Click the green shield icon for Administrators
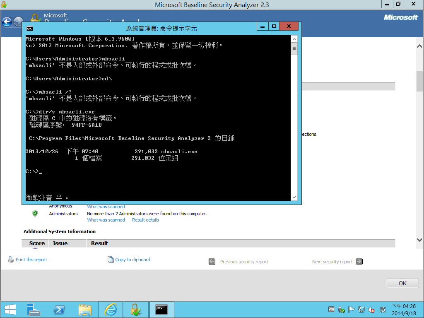424x318 pixels. [x=35, y=213]
